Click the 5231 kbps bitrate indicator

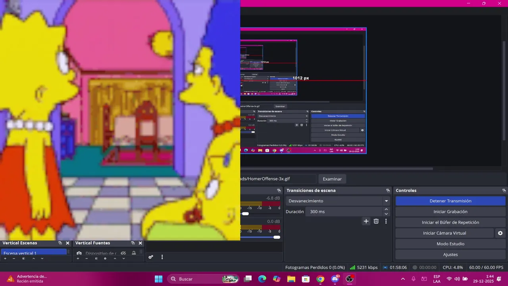click(364, 267)
